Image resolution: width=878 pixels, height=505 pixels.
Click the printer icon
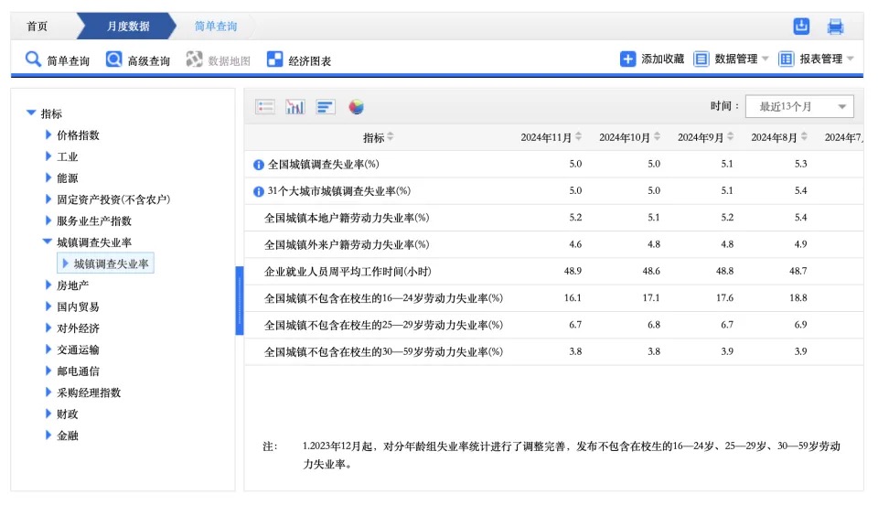835,27
